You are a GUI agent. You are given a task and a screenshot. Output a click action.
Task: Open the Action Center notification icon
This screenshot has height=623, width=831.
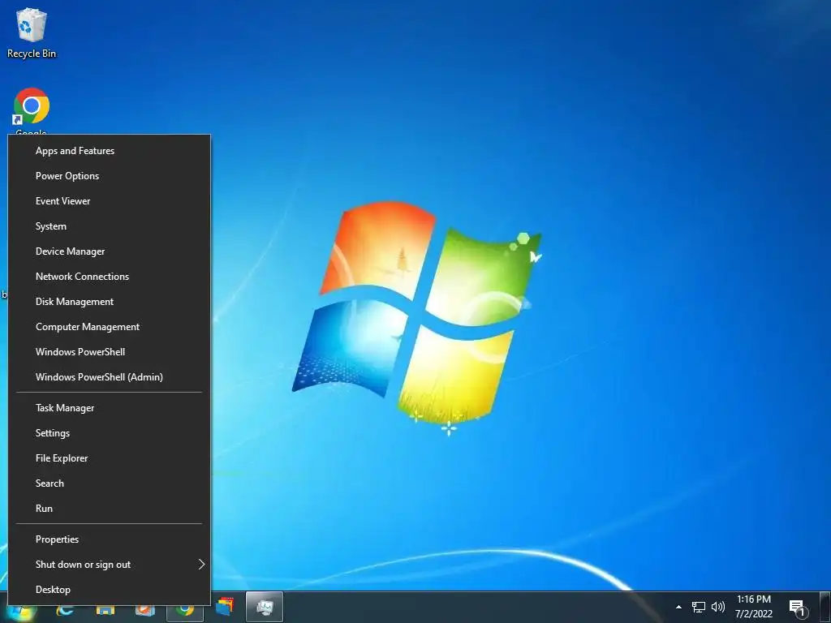tap(798, 607)
